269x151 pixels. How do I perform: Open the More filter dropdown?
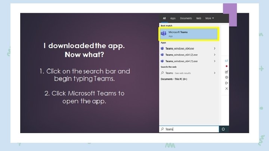pyautogui.click(x=210, y=18)
